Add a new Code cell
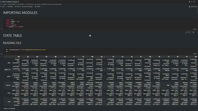The height and width of the screenshot is (111, 198). click(x=2, y=7)
